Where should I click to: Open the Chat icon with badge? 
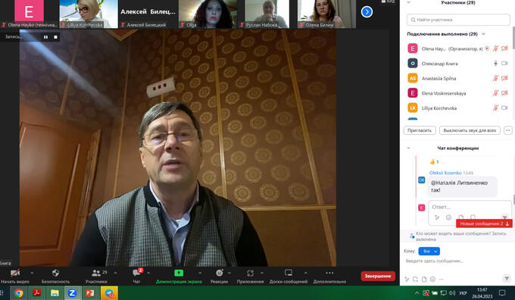point(137,273)
